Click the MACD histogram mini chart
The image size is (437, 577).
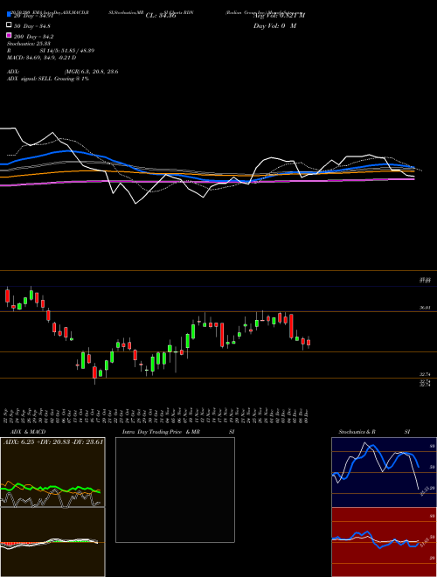[x=52, y=542]
